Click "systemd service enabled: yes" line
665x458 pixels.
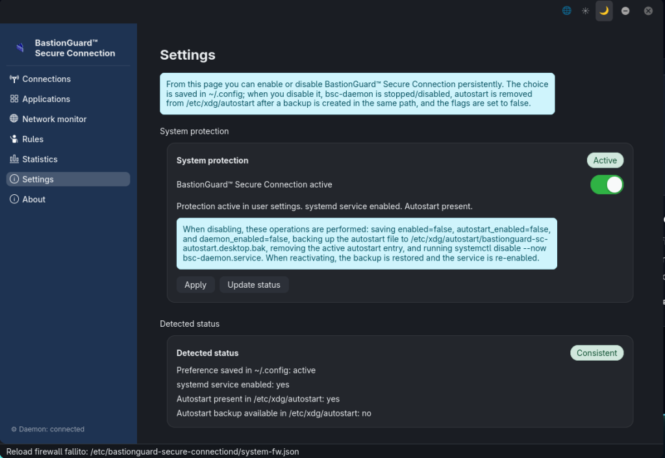click(x=233, y=385)
